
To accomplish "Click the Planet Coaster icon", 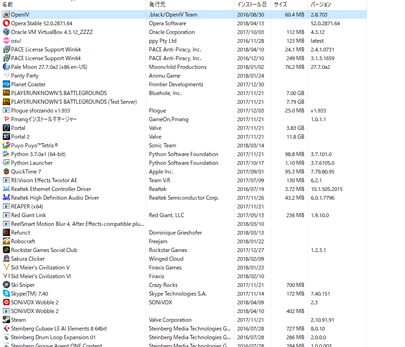I will [6, 84].
